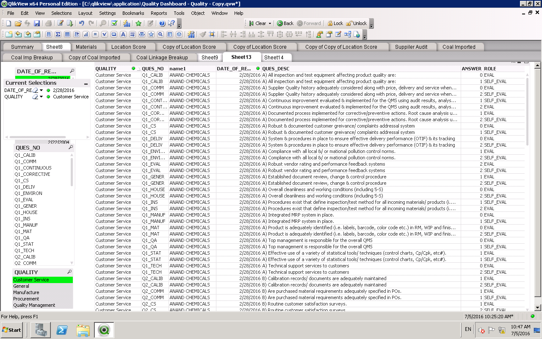The height and width of the screenshot is (339, 542).
Task: Search the QUALITY list box magnifier
Action: pos(69,272)
